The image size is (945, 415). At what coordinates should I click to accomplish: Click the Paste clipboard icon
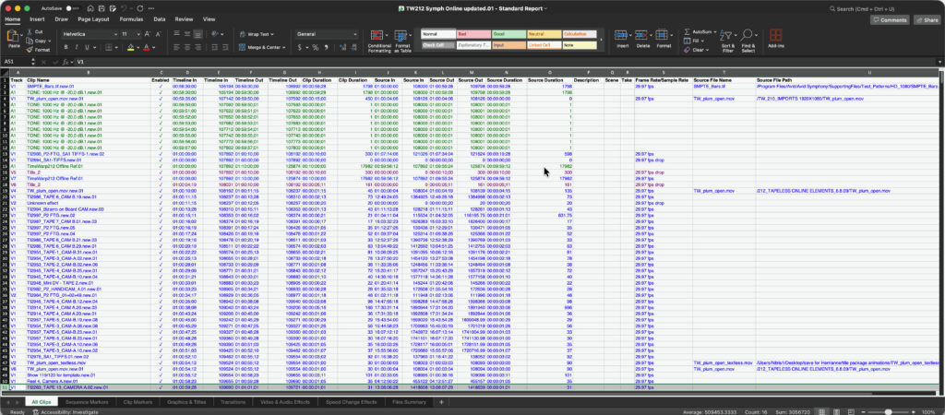pyautogui.click(x=14, y=37)
